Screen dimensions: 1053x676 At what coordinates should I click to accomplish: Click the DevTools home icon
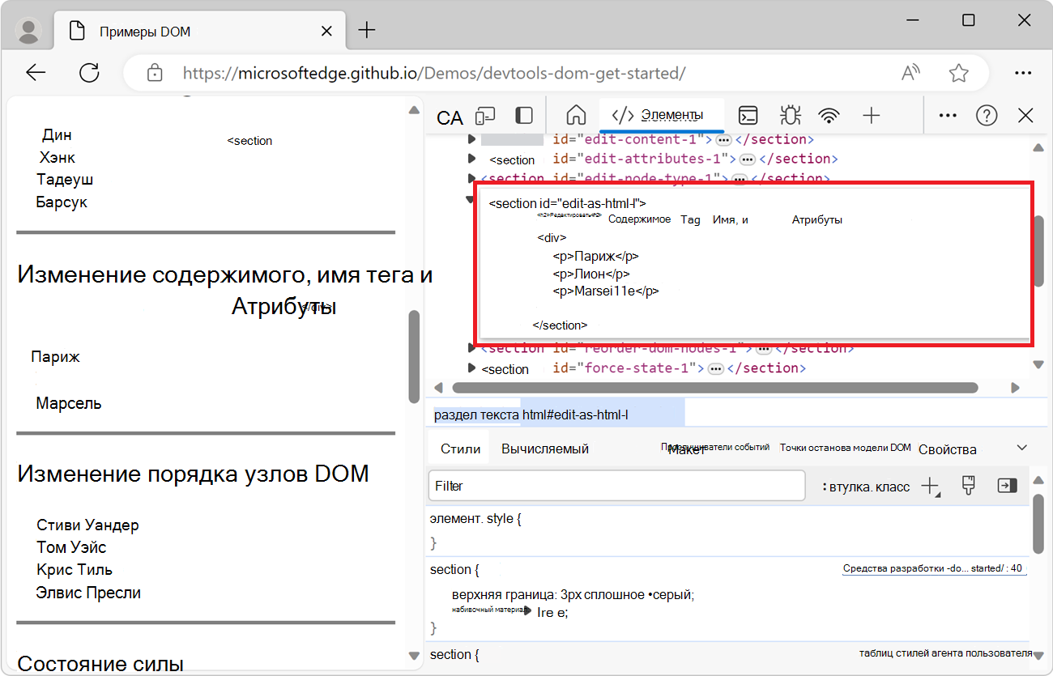[575, 115]
